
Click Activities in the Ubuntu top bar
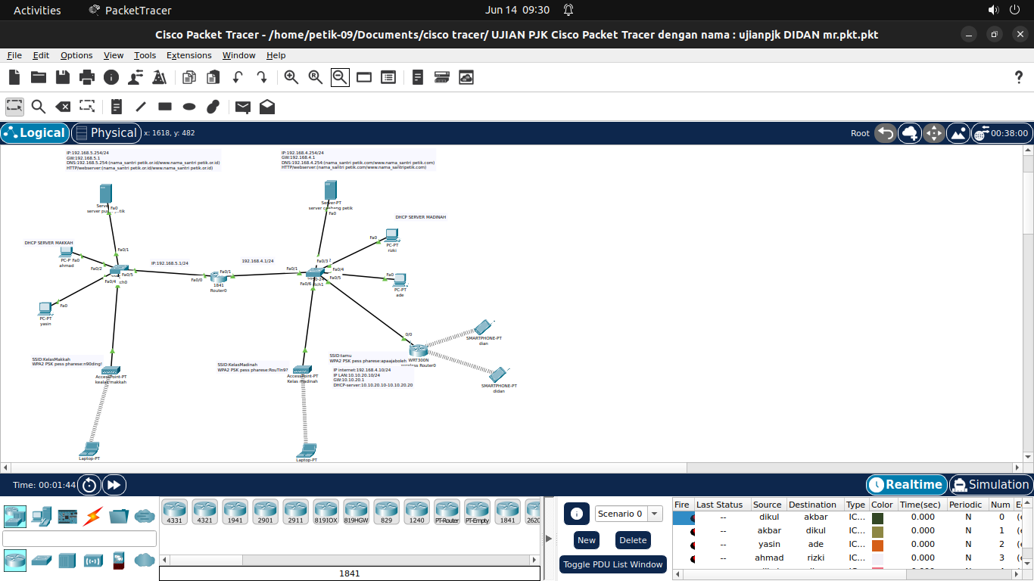click(37, 10)
